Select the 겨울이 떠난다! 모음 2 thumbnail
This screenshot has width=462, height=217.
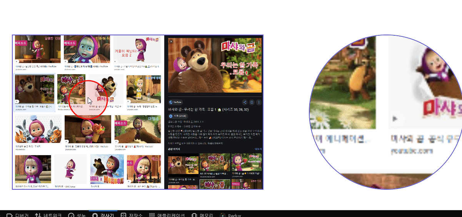137,49
